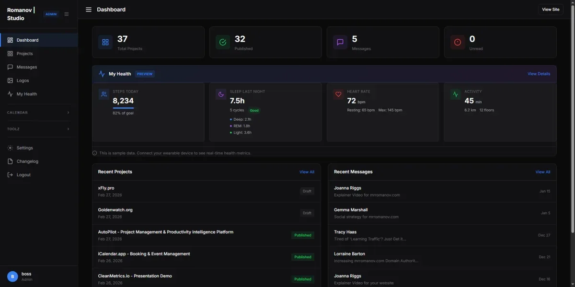Select the Logos picture icon in sidebar
The image size is (575, 287).
tap(10, 80)
